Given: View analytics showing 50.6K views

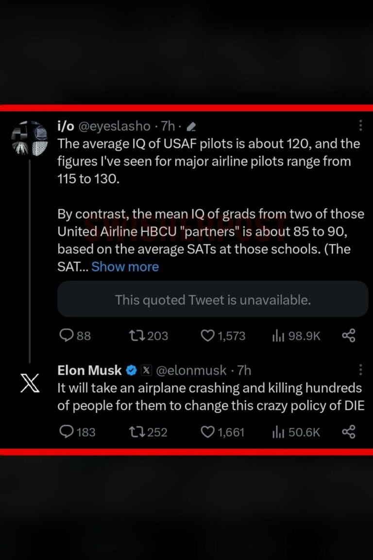Looking at the screenshot, I should pos(277,432).
